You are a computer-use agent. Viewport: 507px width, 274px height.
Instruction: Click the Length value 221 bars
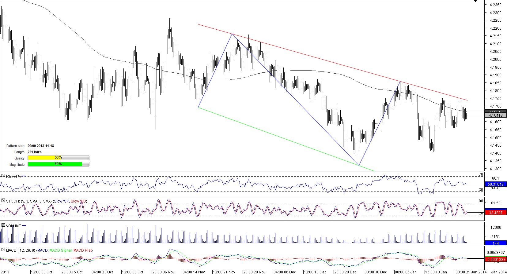(35, 152)
